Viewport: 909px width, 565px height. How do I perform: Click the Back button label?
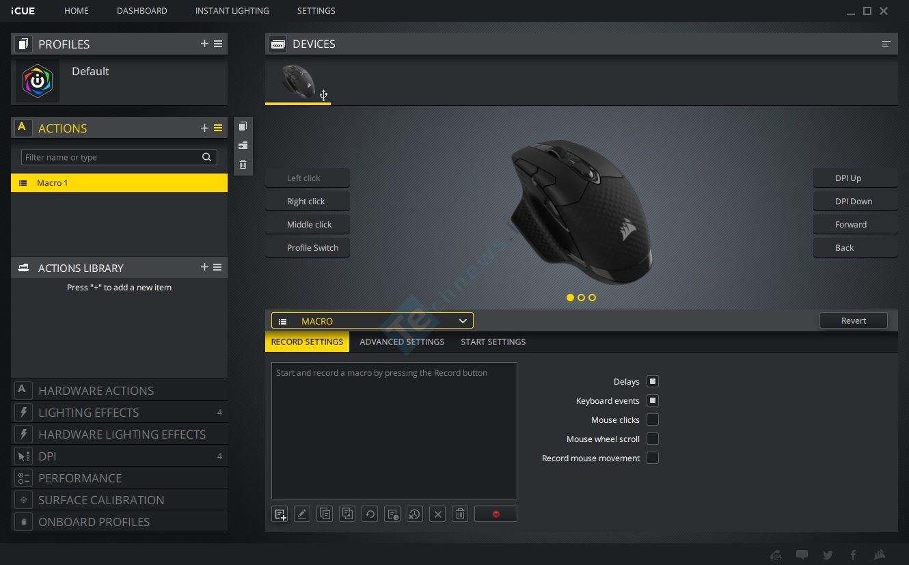point(855,247)
